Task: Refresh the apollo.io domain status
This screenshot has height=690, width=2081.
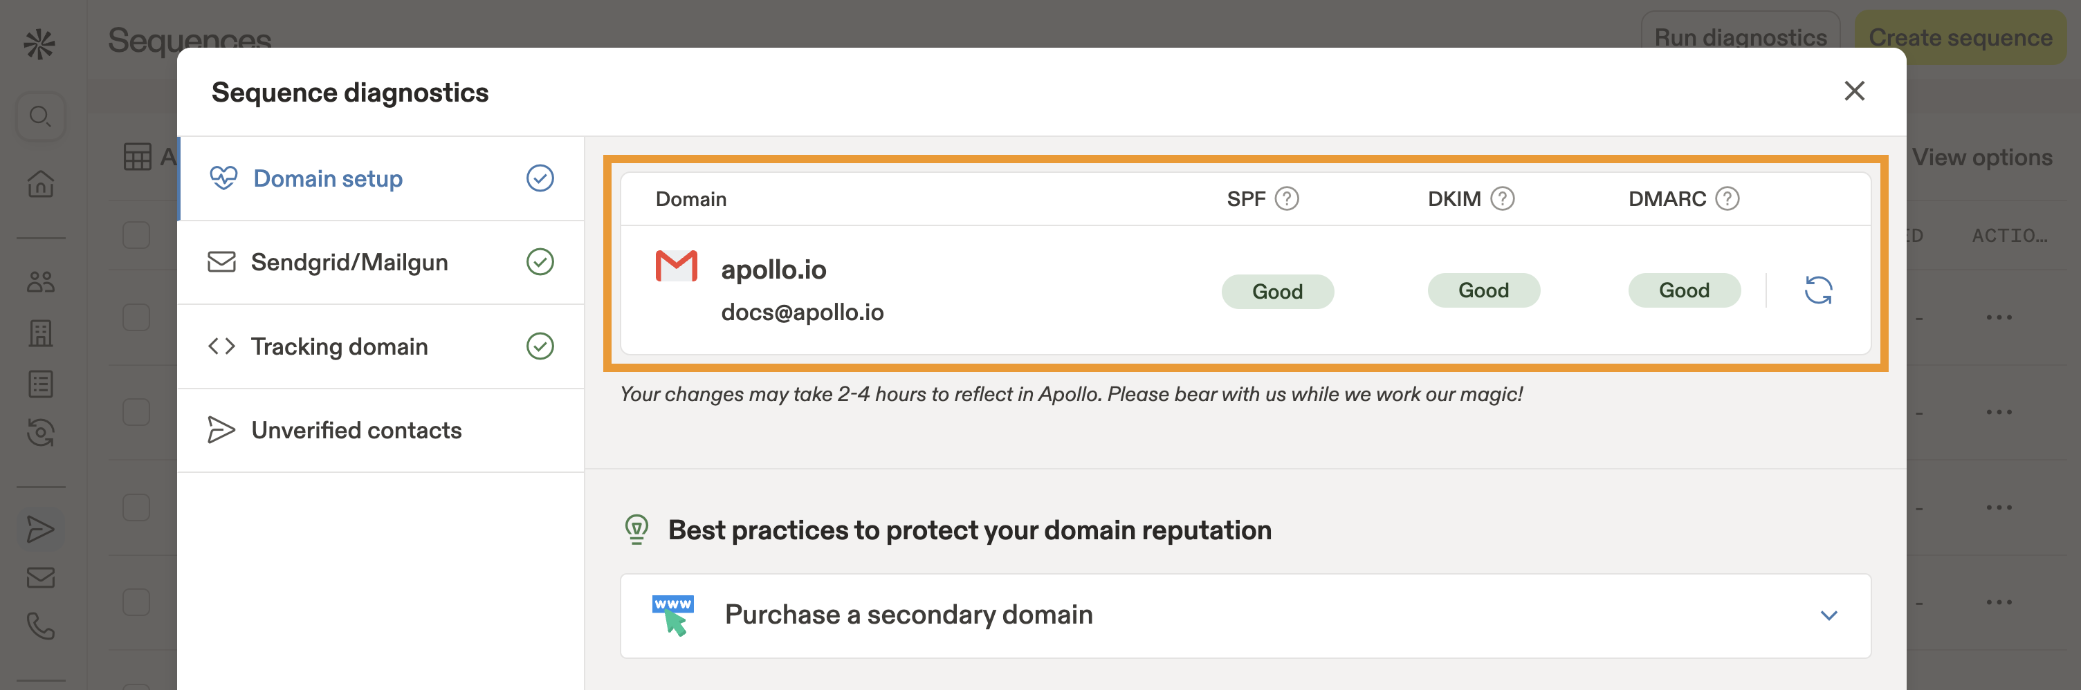Action: tap(1819, 290)
